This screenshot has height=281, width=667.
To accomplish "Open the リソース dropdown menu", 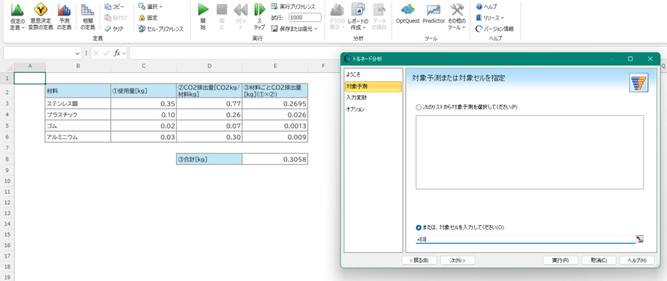I will pos(490,18).
